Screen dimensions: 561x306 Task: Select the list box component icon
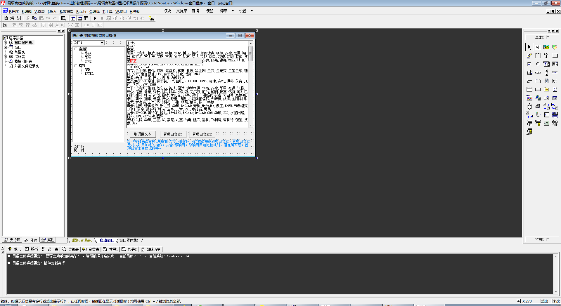point(555,64)
